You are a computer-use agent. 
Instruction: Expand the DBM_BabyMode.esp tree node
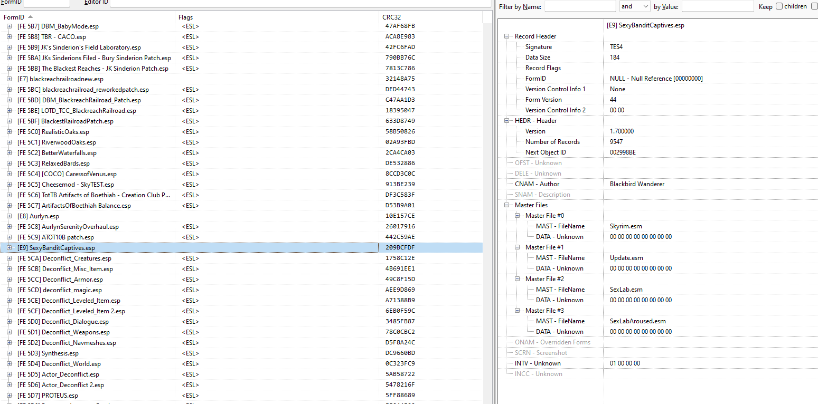[x=10, y=26]
